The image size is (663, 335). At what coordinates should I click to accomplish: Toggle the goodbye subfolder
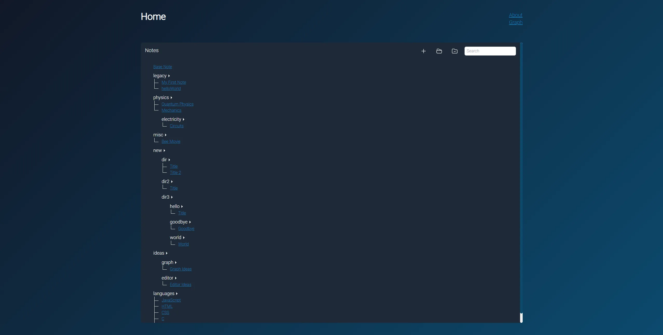pos(190,222)
